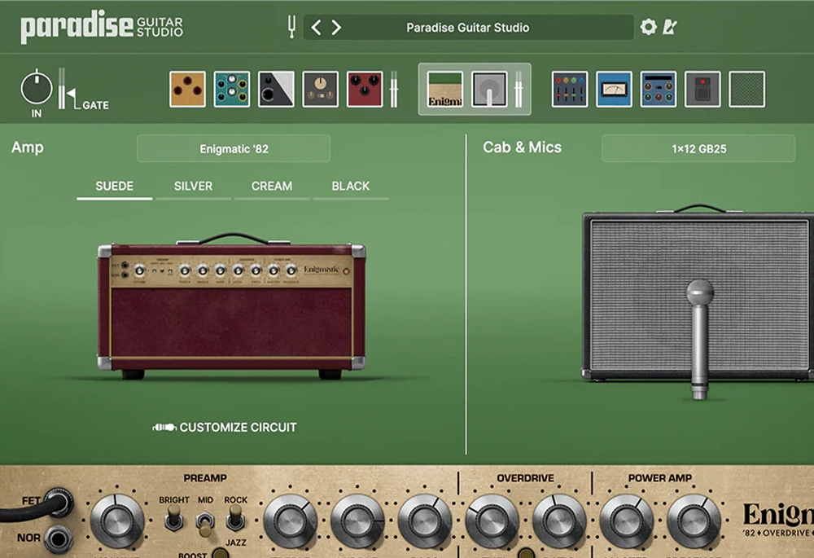The image size is (814, 558).
Task: Open the Paradise Guitar Studio preset selector
Action: [468, 27]
